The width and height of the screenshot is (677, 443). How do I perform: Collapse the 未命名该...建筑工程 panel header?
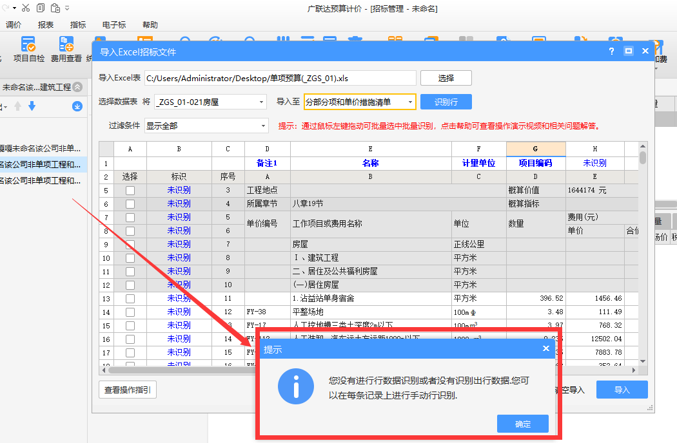pos(78,87)
